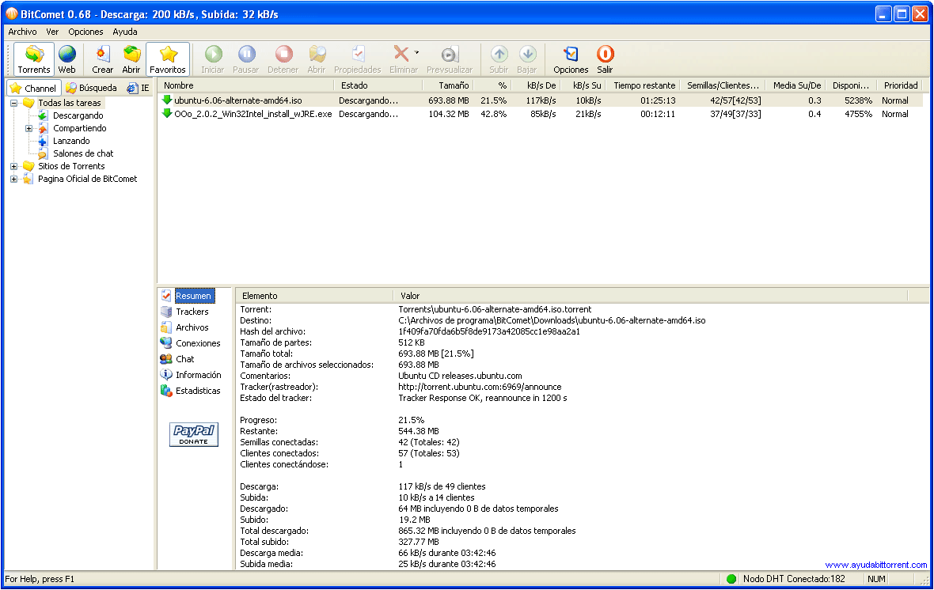Open the Resumen details panel
934x590 pixels.
[x=193, y=296]
